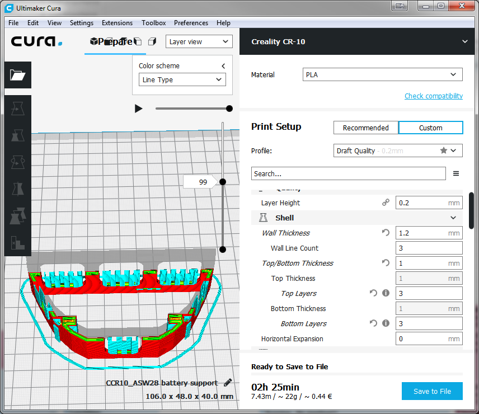Open the Preferences menu

coord(191,23)
